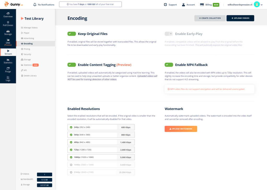Viewport: 267px width, 190px height.
Task: Click the Storage value 0.5157 GB
Action: point(44,185)
